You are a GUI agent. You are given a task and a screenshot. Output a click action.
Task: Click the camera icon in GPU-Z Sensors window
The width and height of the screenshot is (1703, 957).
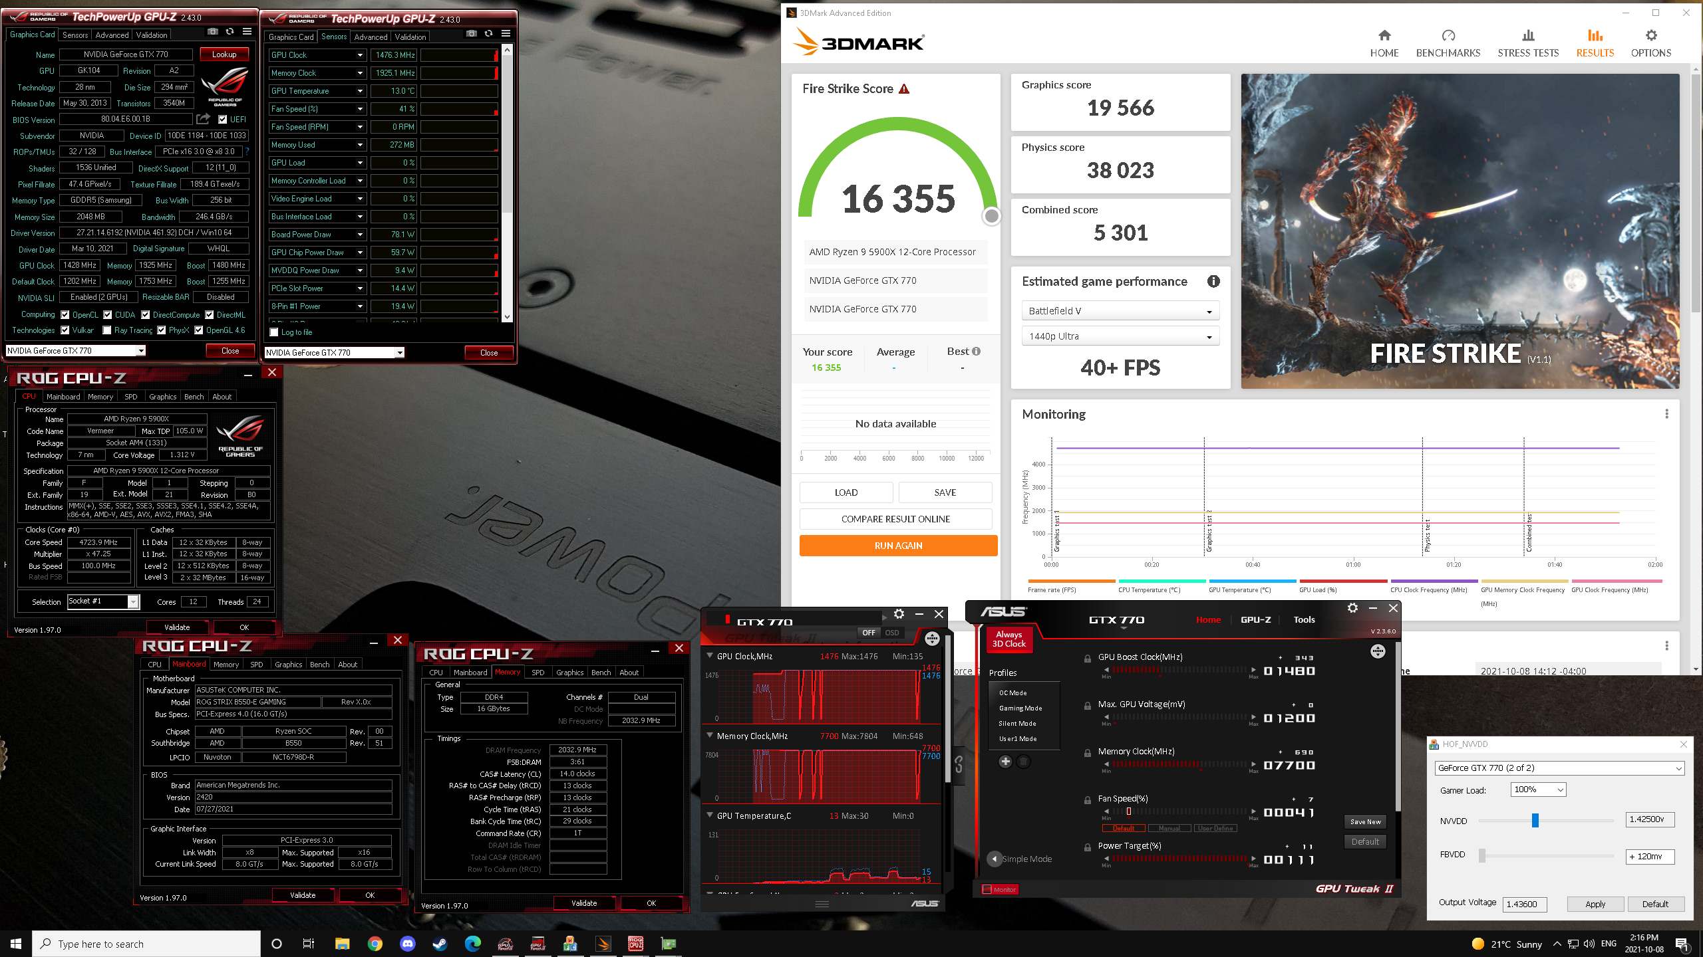[x=472, y=33]
